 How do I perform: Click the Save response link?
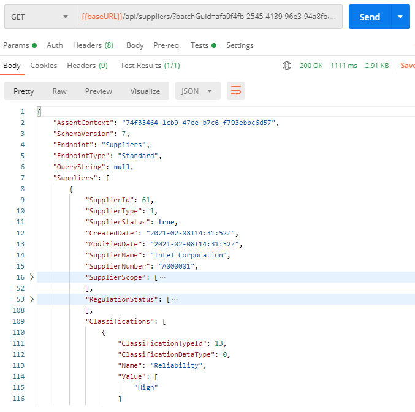(408, 66)
